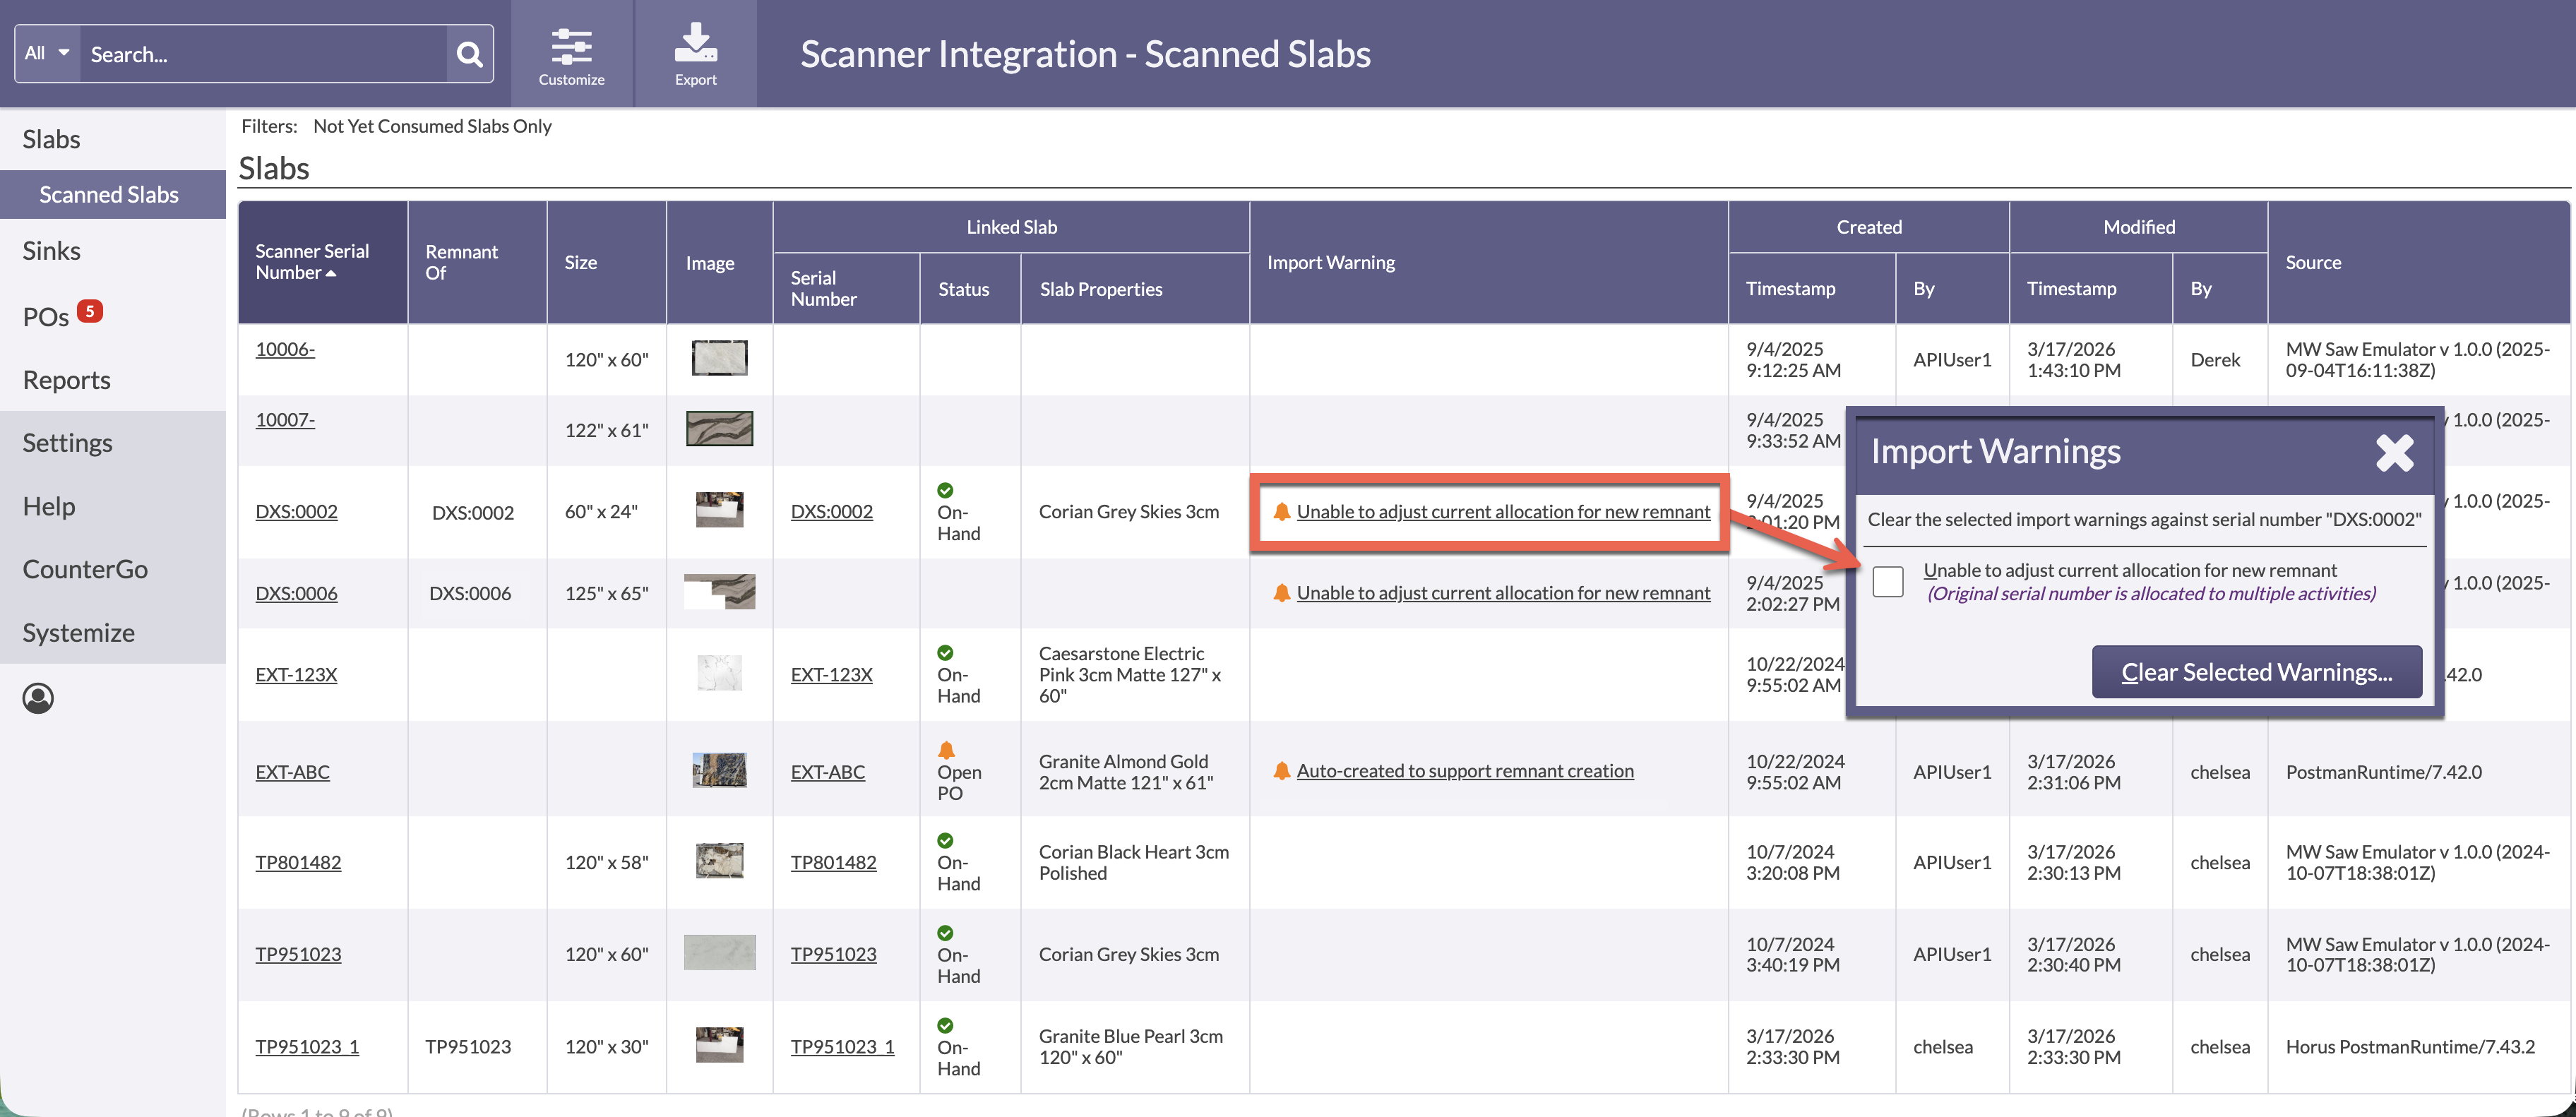Click the On-Hand status icon for EXT-123X
The image size is (2576, 1117).
(x=946, y=653)
